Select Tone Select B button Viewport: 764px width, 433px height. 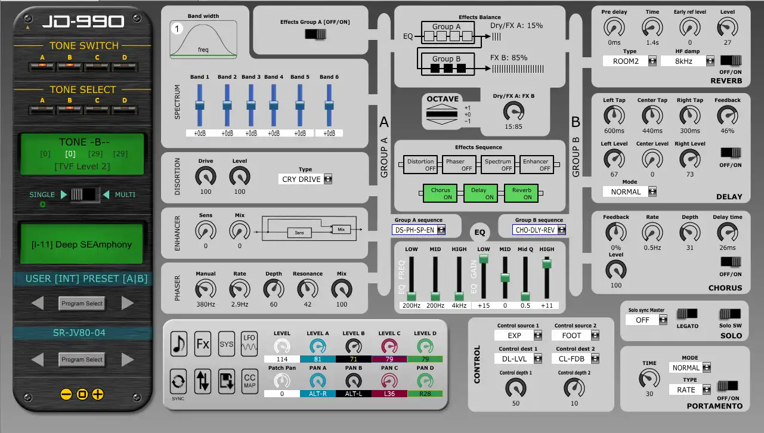70,109
